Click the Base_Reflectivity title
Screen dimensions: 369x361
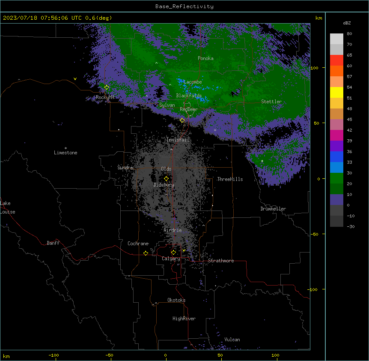[184, 6]
